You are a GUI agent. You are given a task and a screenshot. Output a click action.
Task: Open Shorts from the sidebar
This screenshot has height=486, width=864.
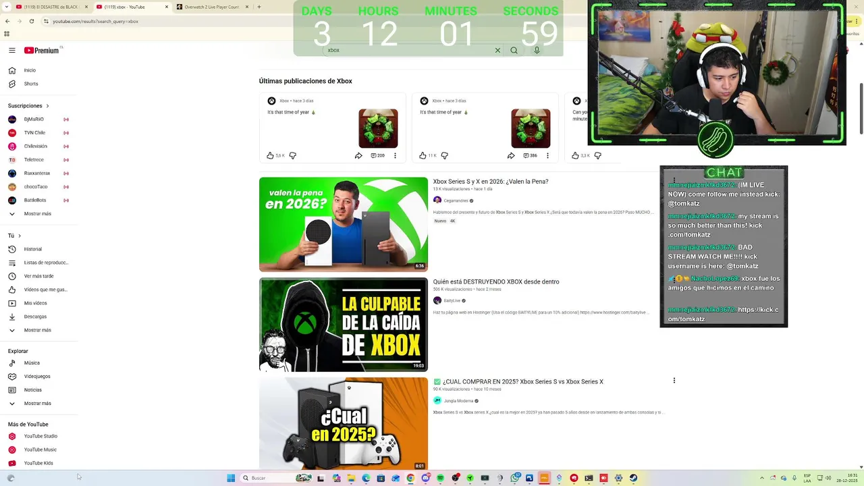pos(31,84)
